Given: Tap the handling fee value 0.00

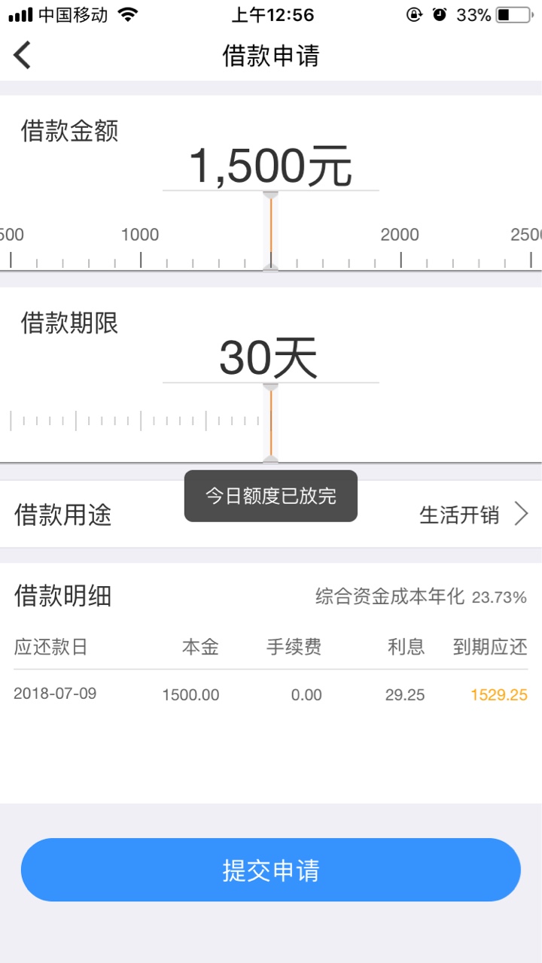Looking at the screenshot, I should click(x=306, y=695).
